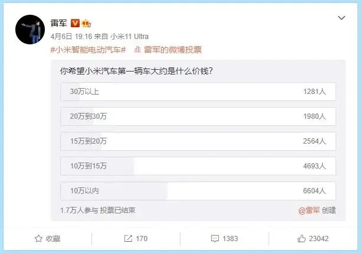Click the 小米11 Ultra source text
This screenshot has width=361, height=253.
coord(129,37)
